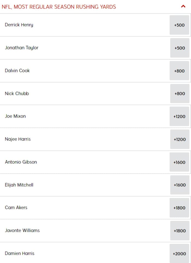
Task: Select +1600 odds for Elijah Mitchell
Action: [180, 185]
